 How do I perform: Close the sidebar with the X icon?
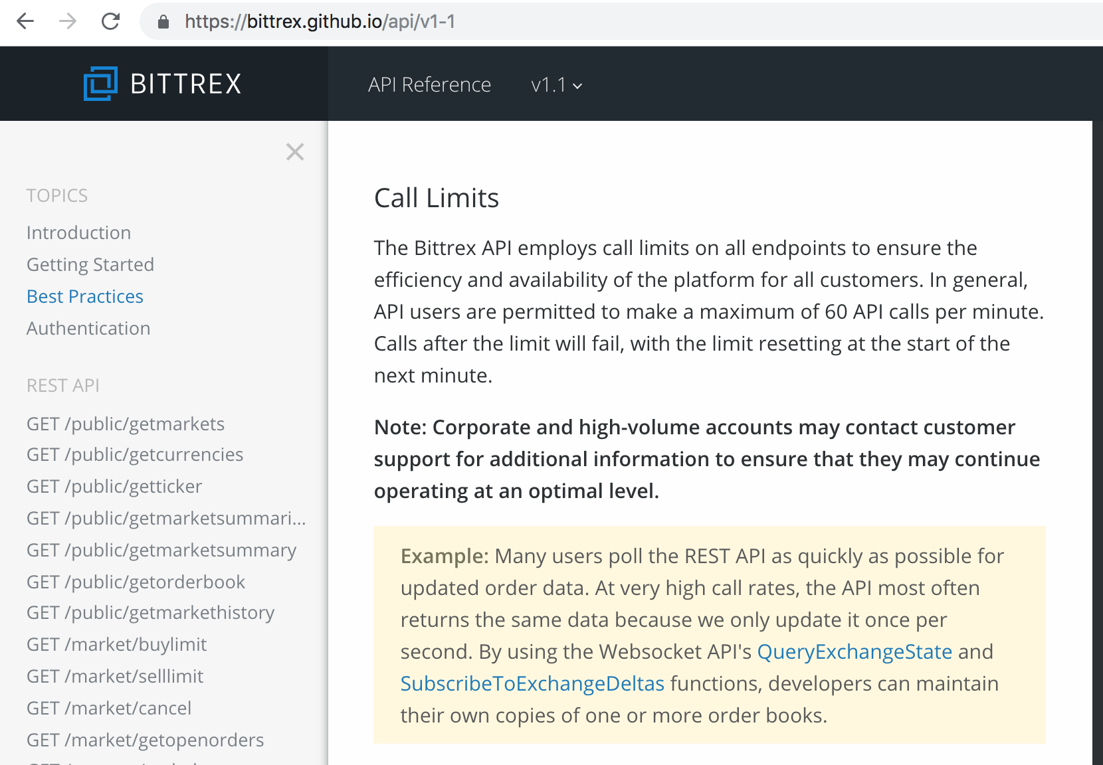pos(295,152)
